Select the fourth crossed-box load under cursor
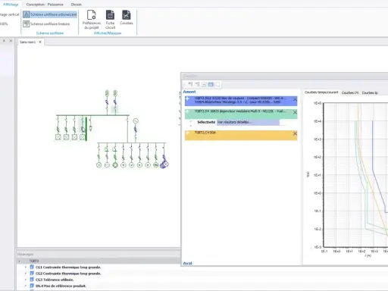This screenshot has height=291, width=388. click(x=83, y=137)
